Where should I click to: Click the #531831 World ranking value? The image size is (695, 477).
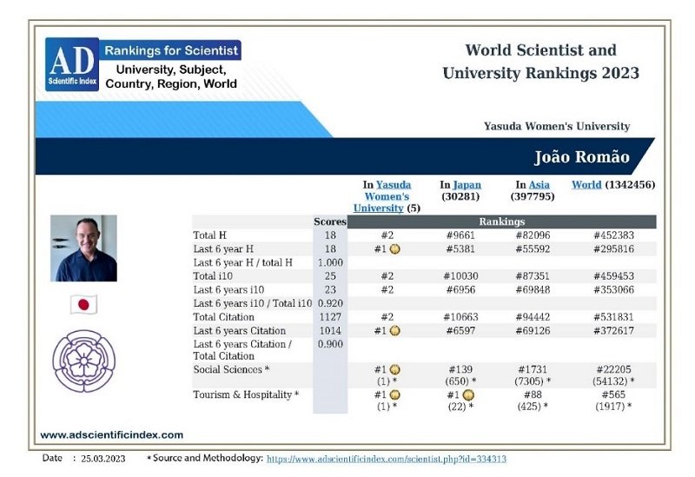pos(614,317)
